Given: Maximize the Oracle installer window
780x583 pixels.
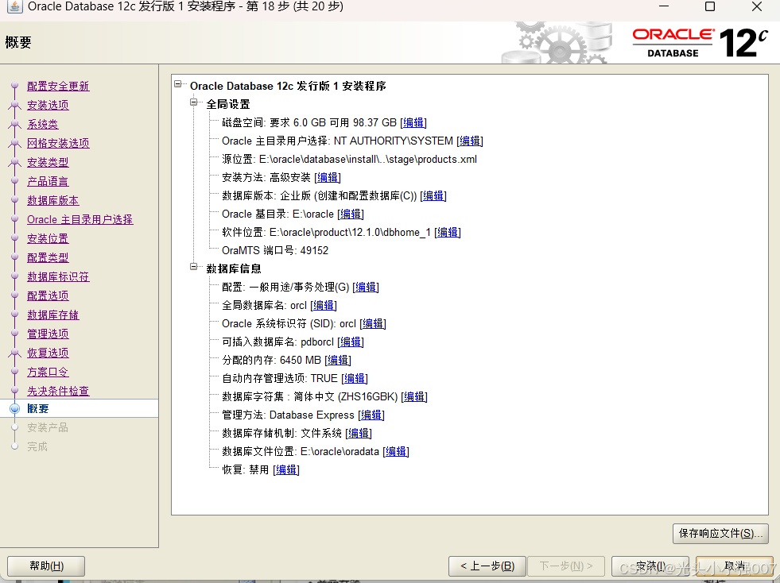Looking at the screenshot, I should coord(710,6).
